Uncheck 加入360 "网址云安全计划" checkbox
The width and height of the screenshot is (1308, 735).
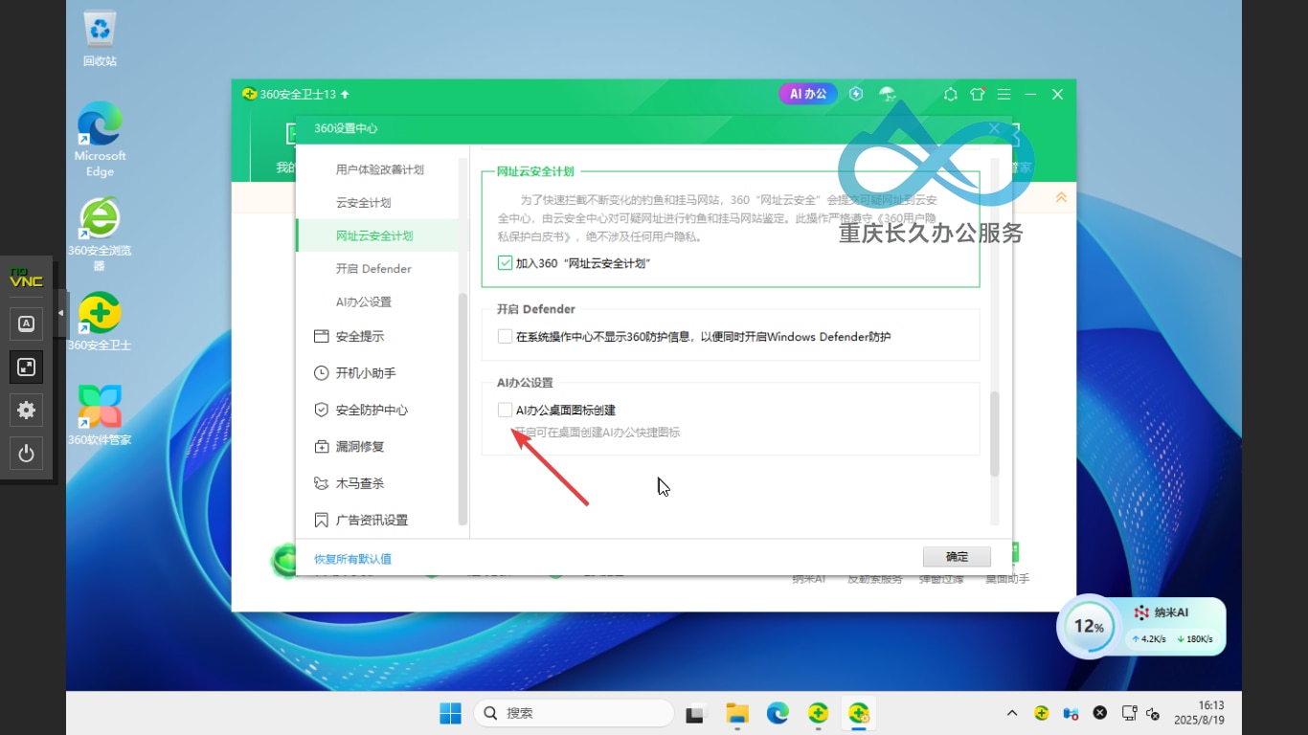coord(505,262)
